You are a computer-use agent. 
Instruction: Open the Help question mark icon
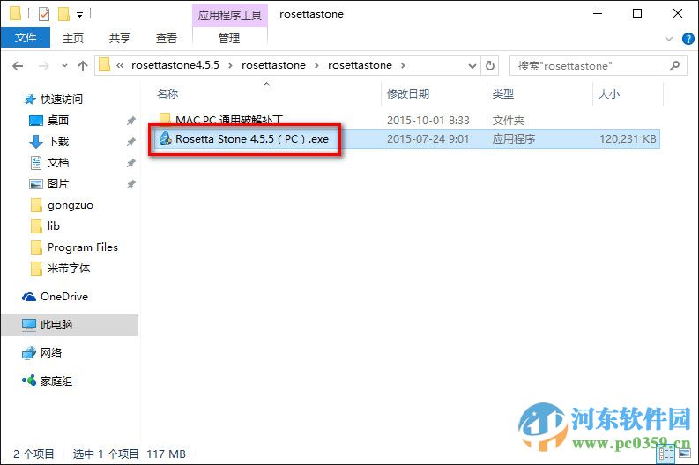688,39
